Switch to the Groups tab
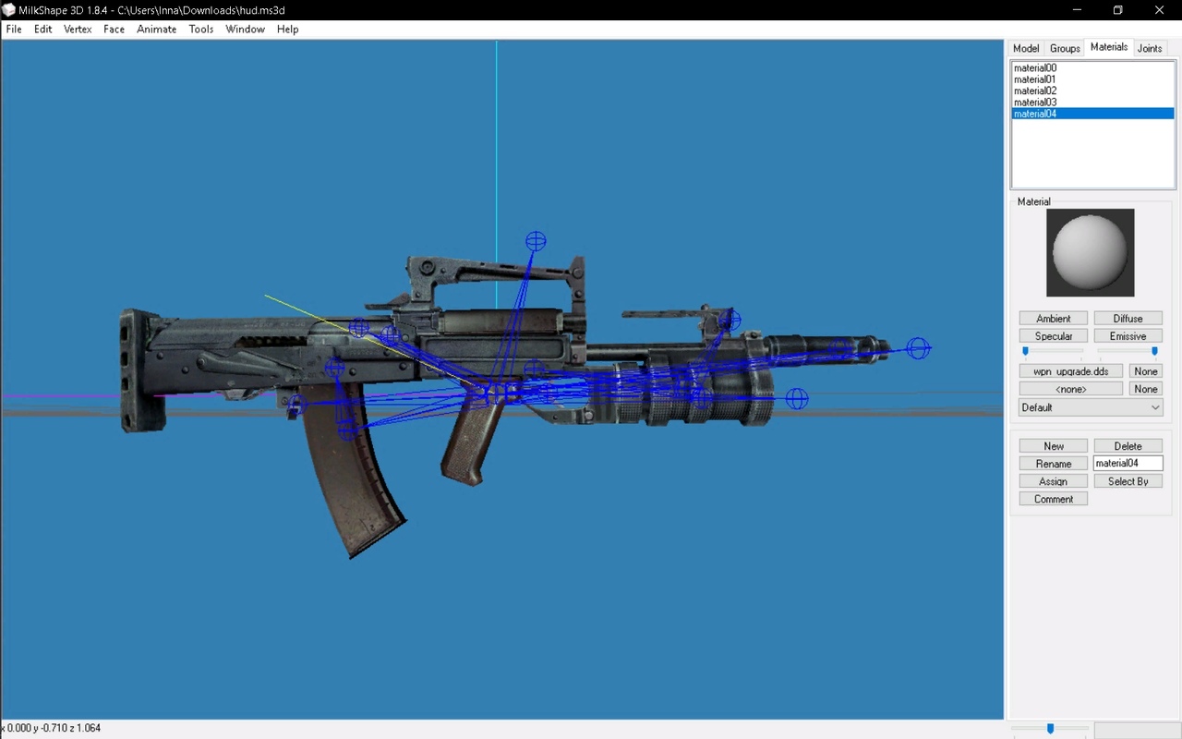This screenshot has width=1182, height=739. tap(1065, 48)
